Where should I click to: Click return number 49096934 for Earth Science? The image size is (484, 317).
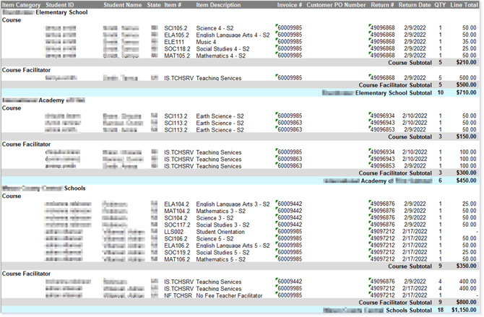(382, 116)
